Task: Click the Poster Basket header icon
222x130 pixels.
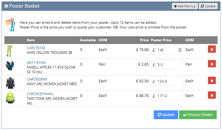Action: pyautogui.click(x=6, y=6)
